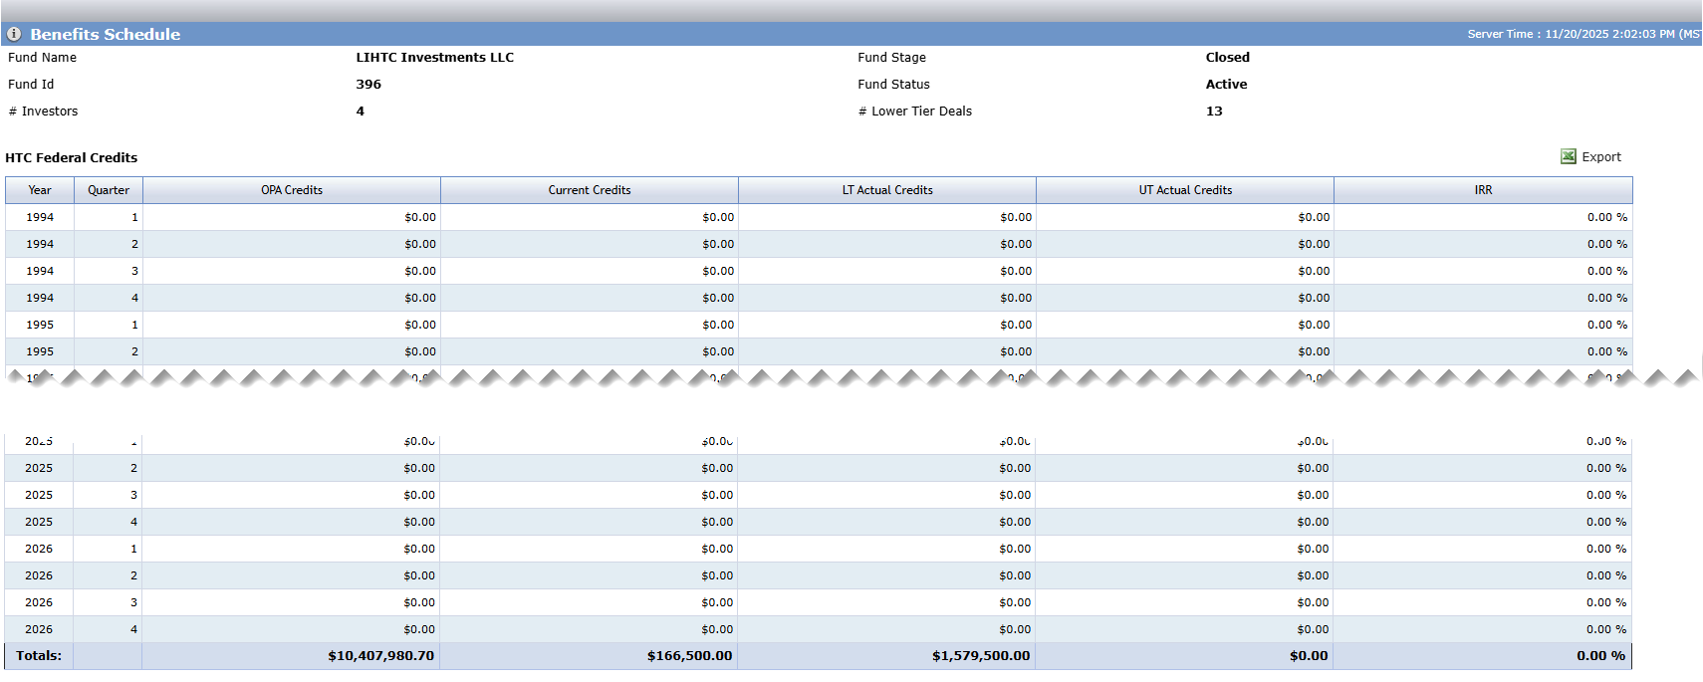This screenshot has width=1703, height=682.
Task: Select the 1994 quarter 1 row
Action: pos(819,217)
